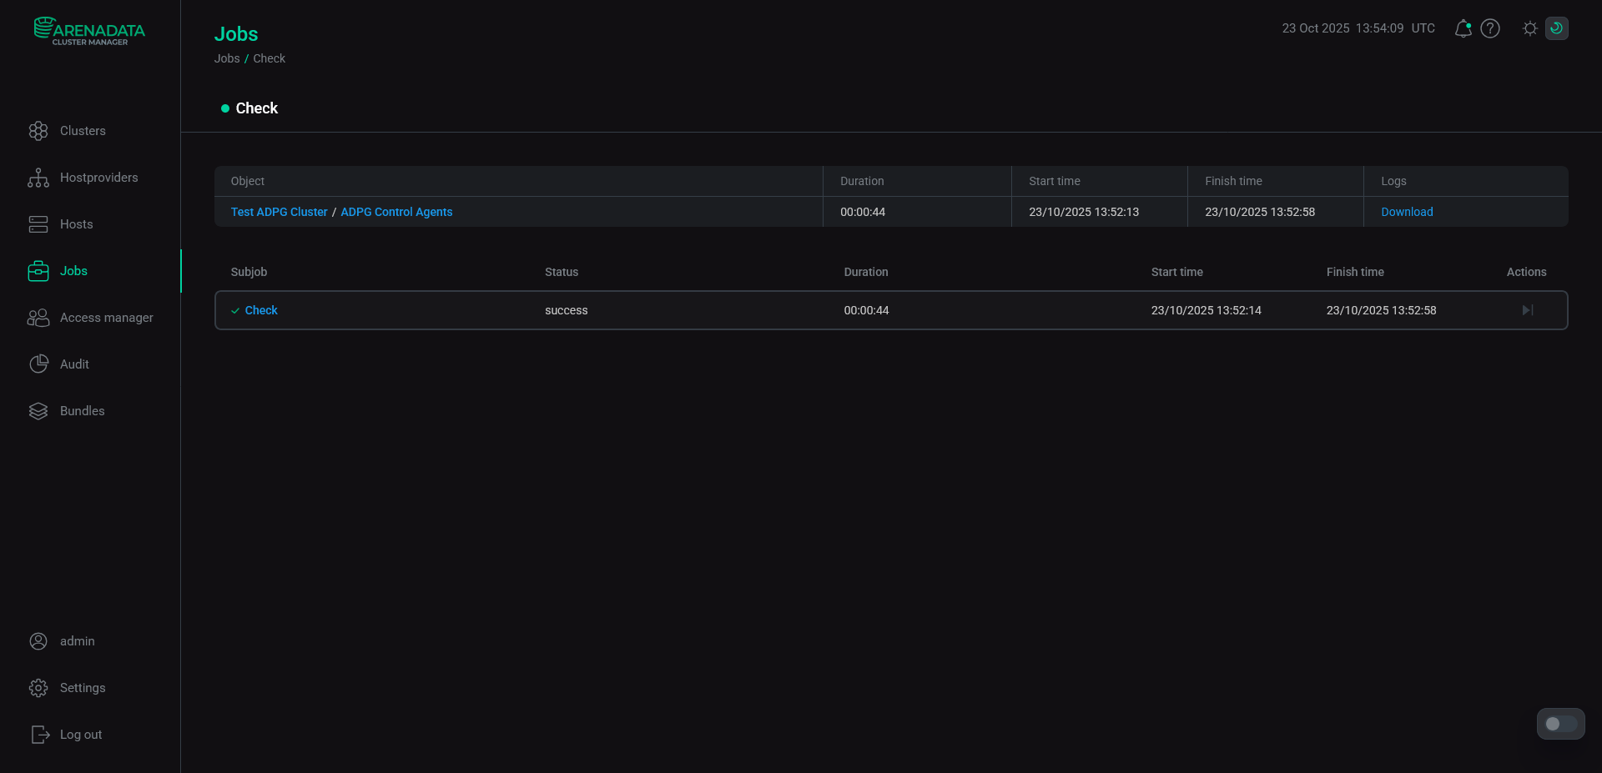Screen dimensions: 1602x773
Task: Open the help question mark menu
Action: 1490,28
